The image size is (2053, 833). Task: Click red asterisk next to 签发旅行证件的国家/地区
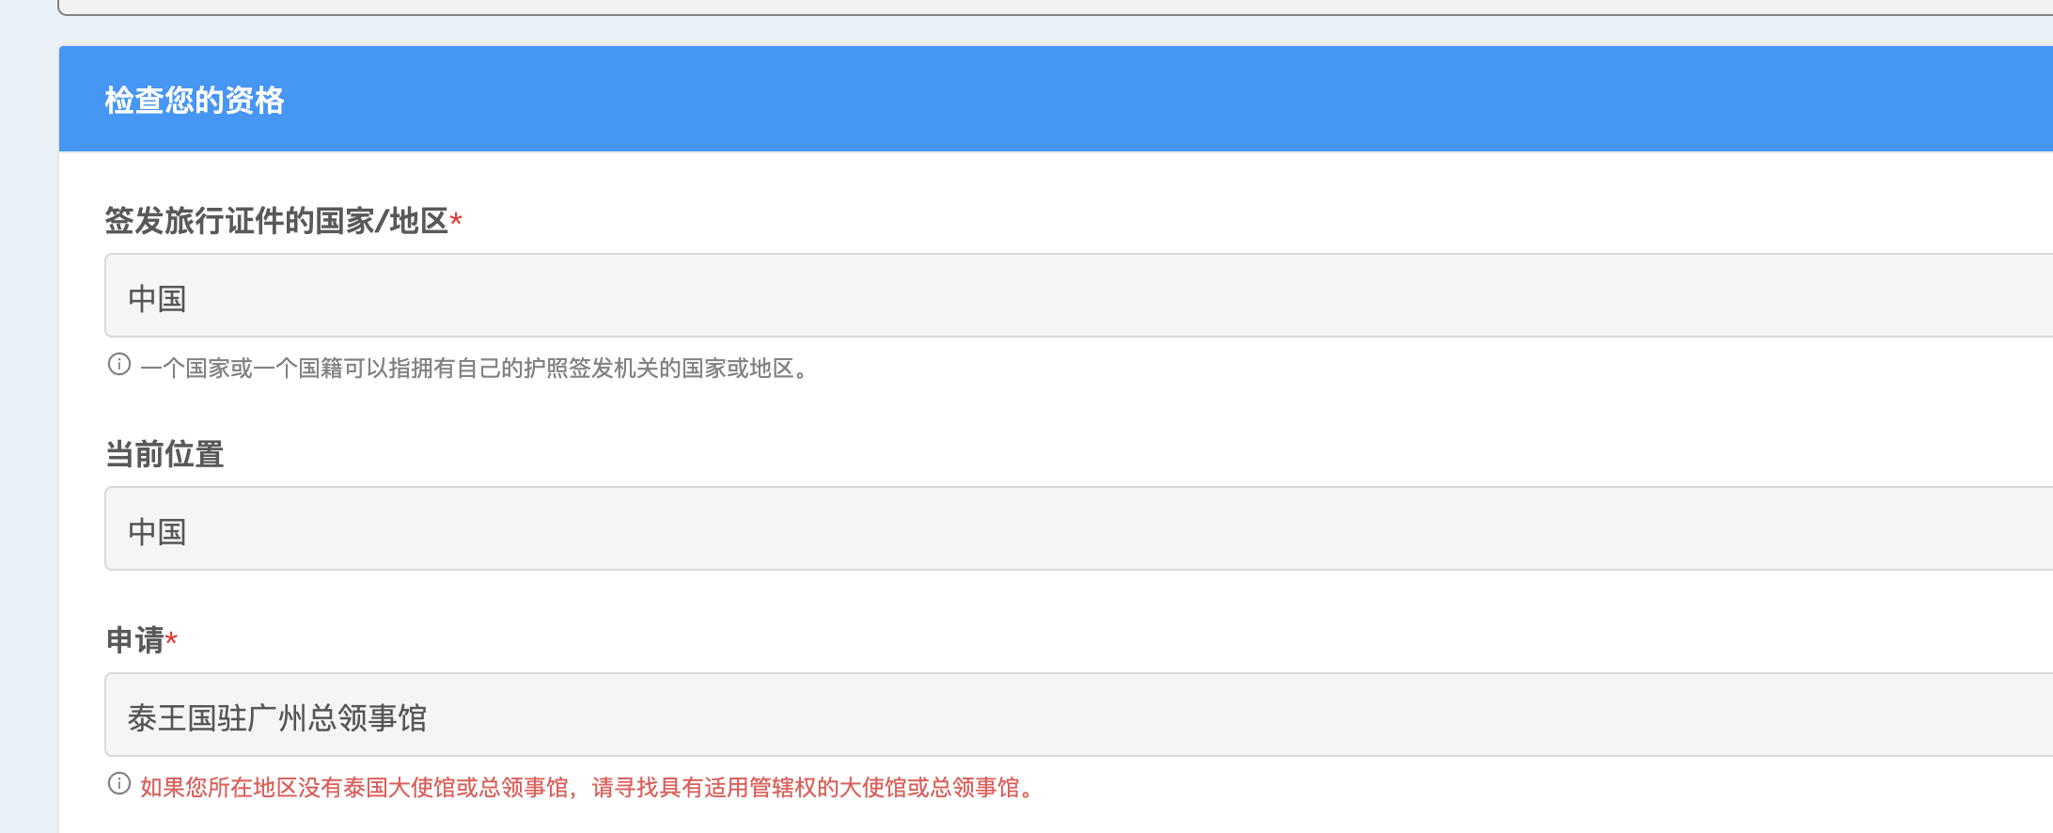[x=456, y=221]
